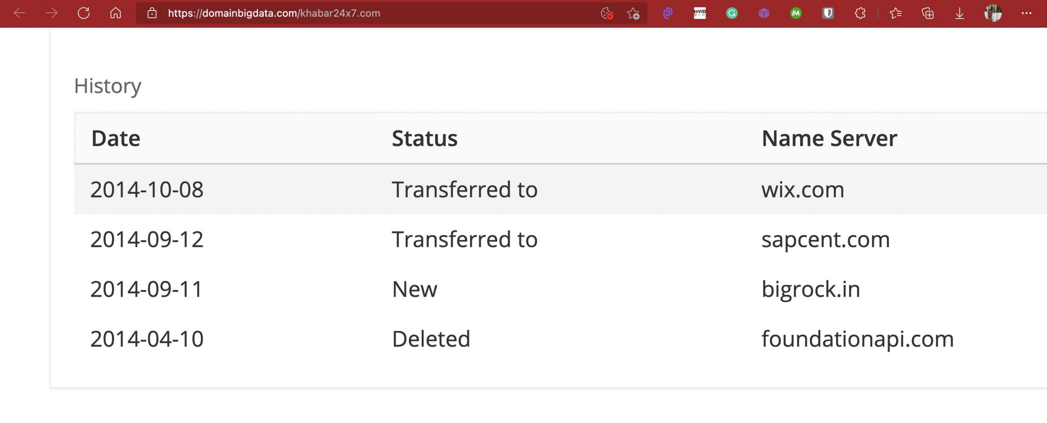Click the New status cell

click(x=415, y=289)
